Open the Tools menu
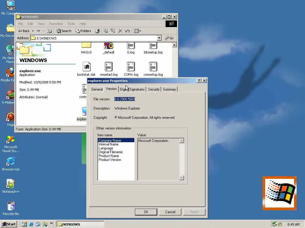305x228 pixels. click(x=71, y=24)
